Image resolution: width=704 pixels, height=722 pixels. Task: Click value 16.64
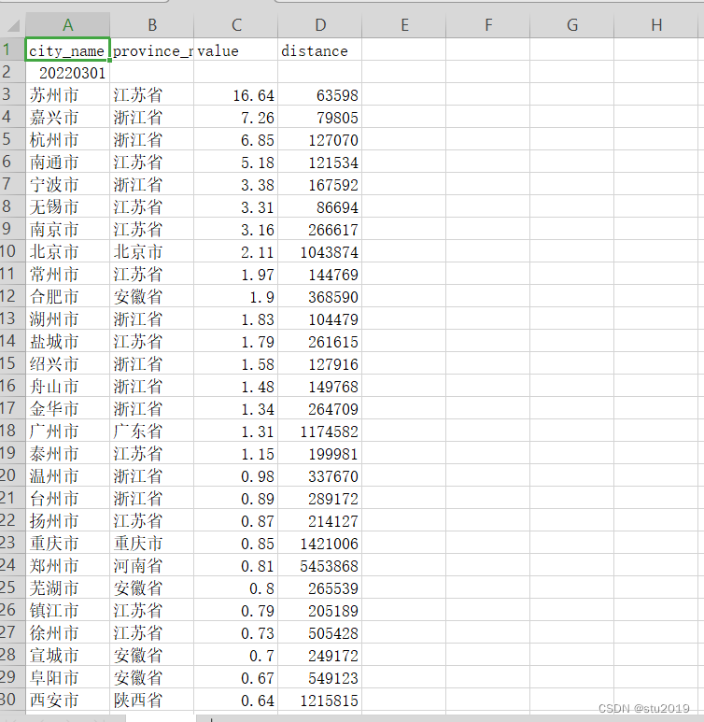[x=236, y=95]
